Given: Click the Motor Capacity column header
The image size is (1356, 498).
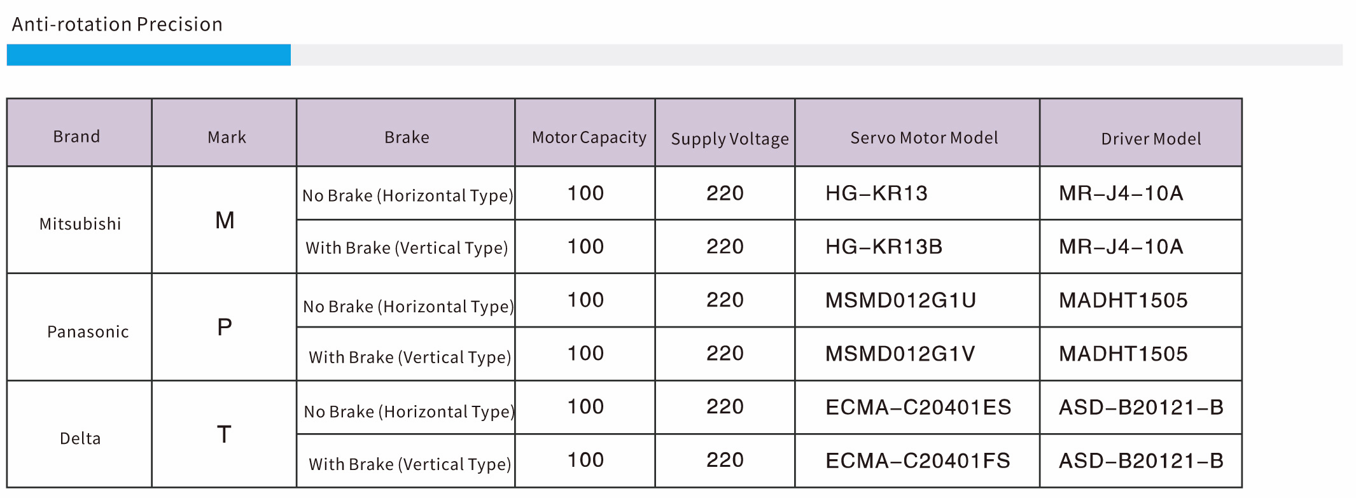Looking at the screenshot, I should (589, 137).
